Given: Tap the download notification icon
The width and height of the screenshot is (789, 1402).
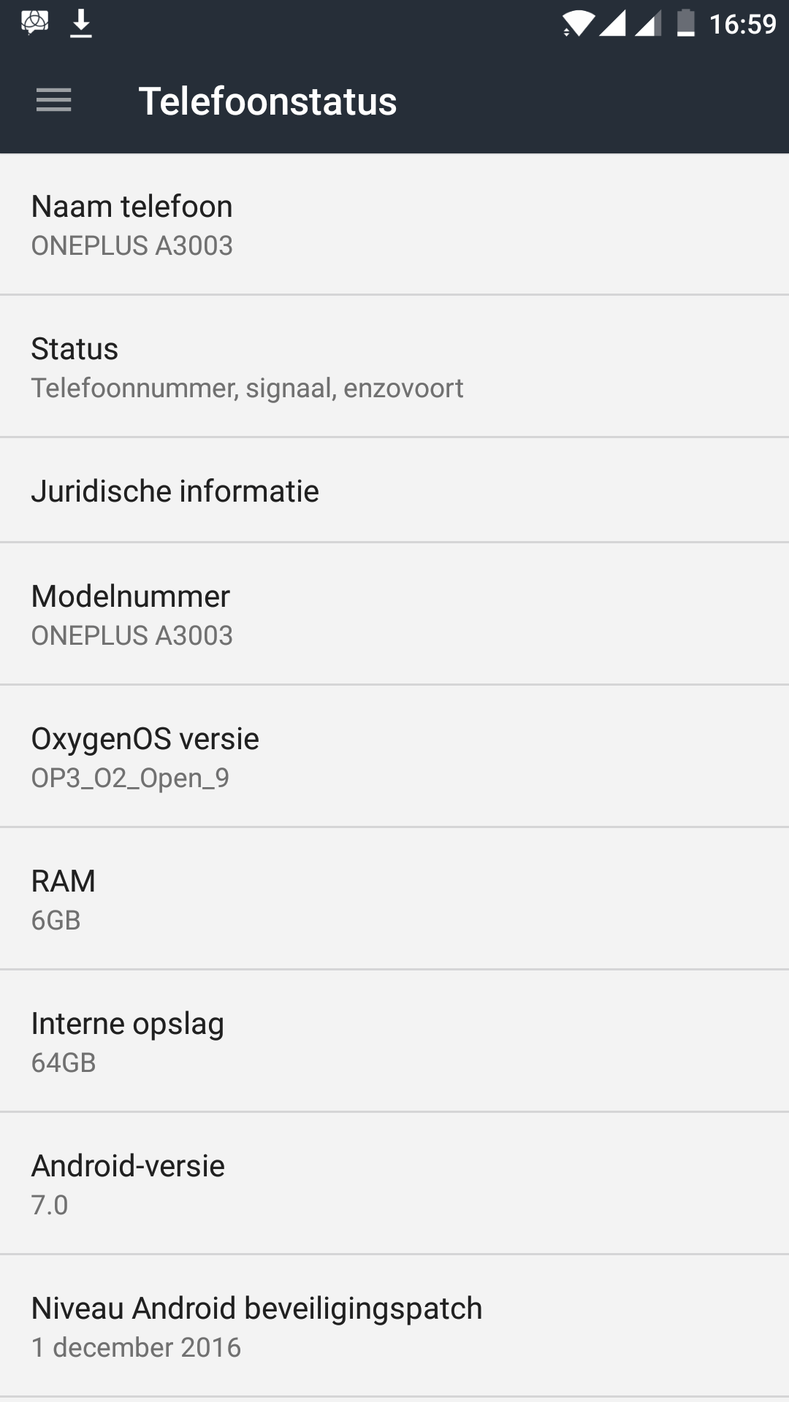Looking at the screenshot, I should (x=81, y=23).
